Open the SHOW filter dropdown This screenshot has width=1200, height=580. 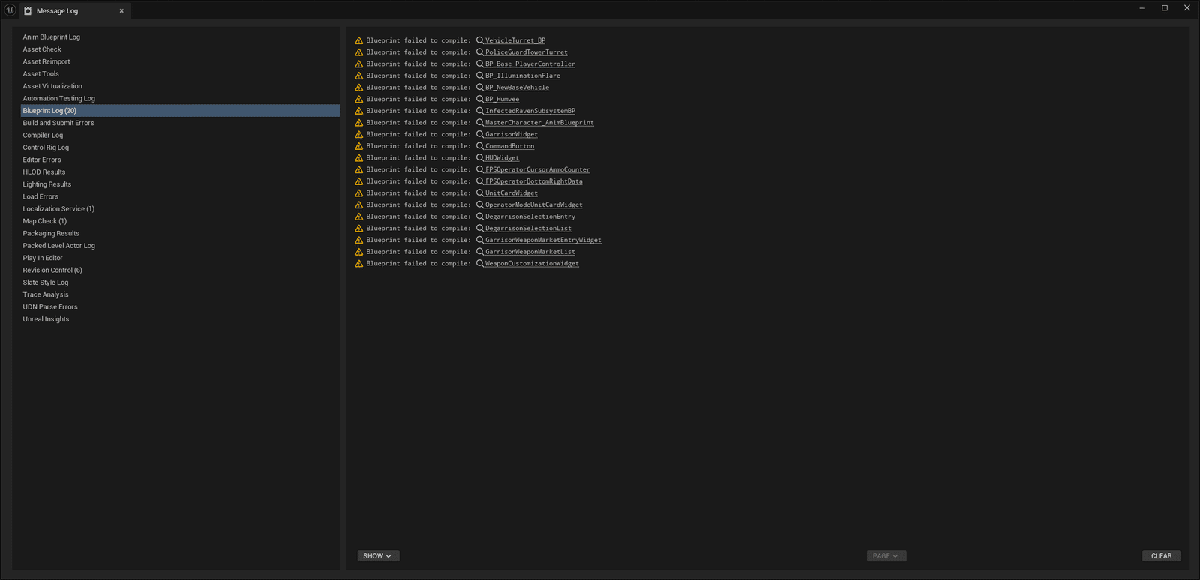[378, 556]
